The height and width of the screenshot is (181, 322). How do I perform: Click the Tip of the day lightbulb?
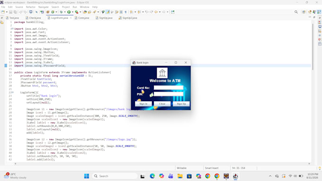pos(320,168)
